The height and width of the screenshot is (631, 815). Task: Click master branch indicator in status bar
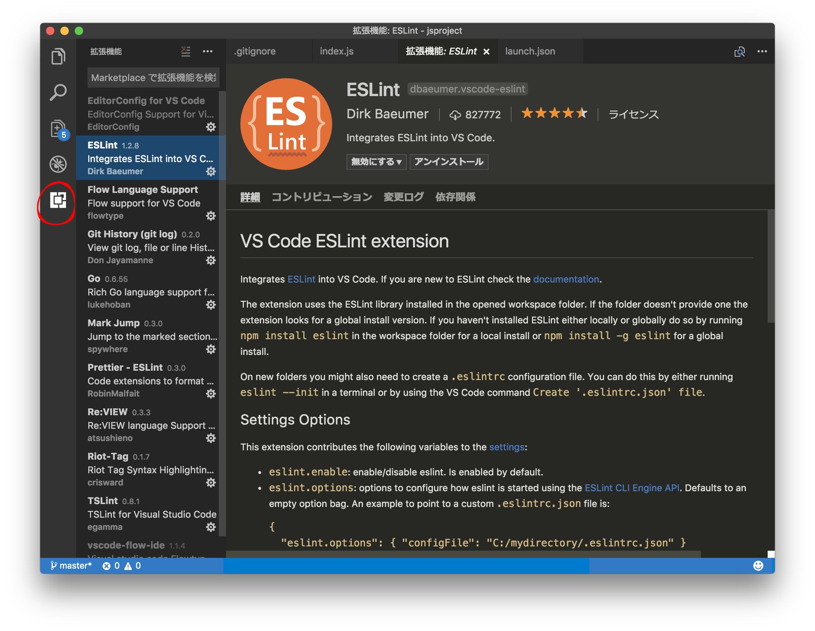point(71,565)
